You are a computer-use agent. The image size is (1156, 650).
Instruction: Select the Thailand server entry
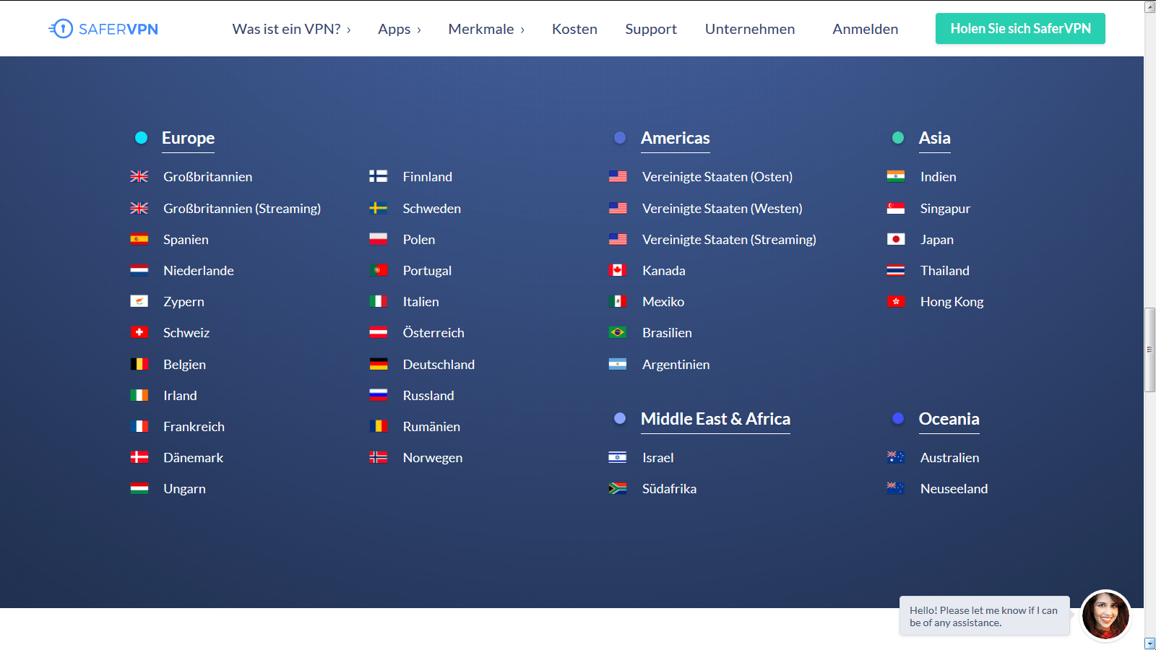point(944,270)
